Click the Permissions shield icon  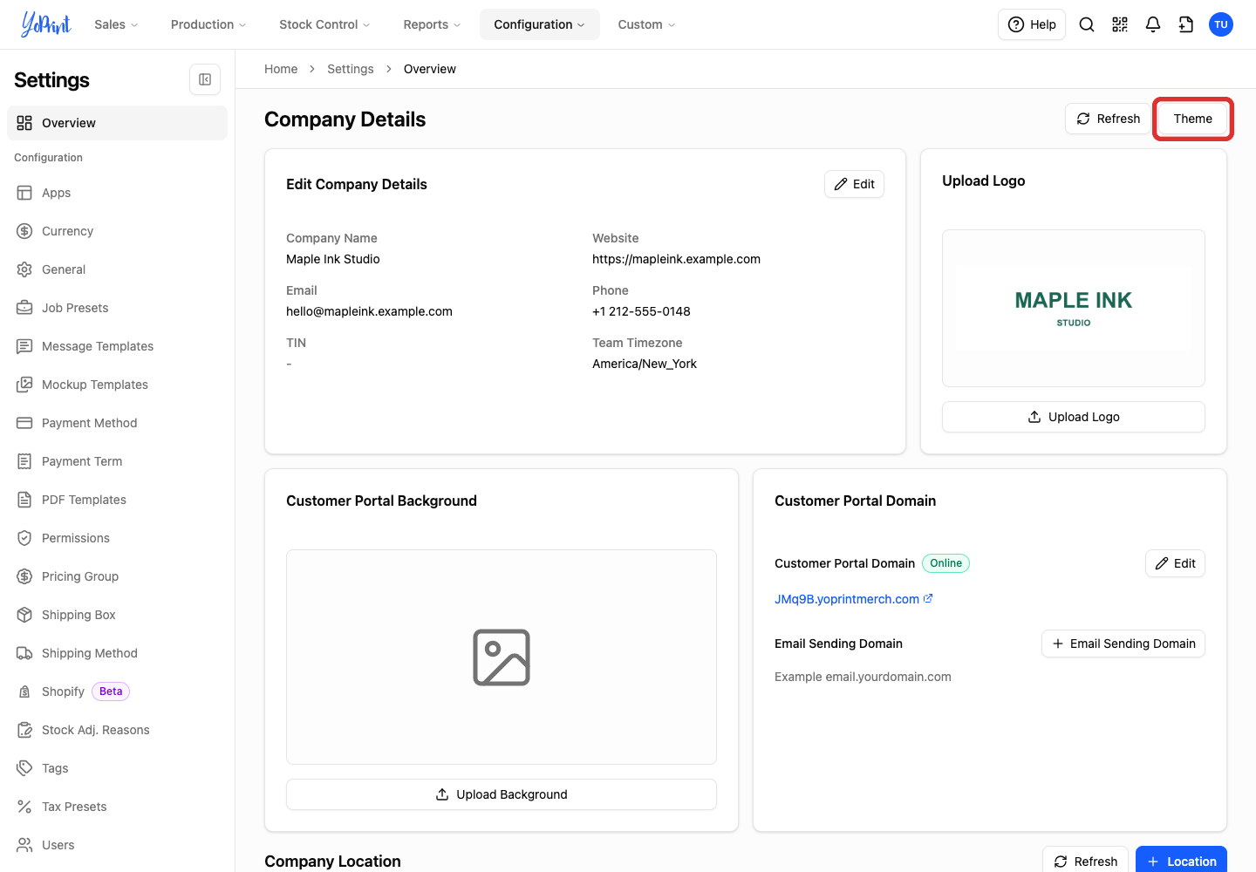click(x=24, y=538)
